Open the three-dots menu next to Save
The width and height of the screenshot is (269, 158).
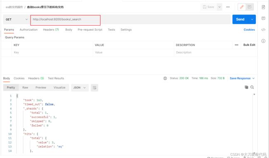pyautogui.click(x=228, y=7)
